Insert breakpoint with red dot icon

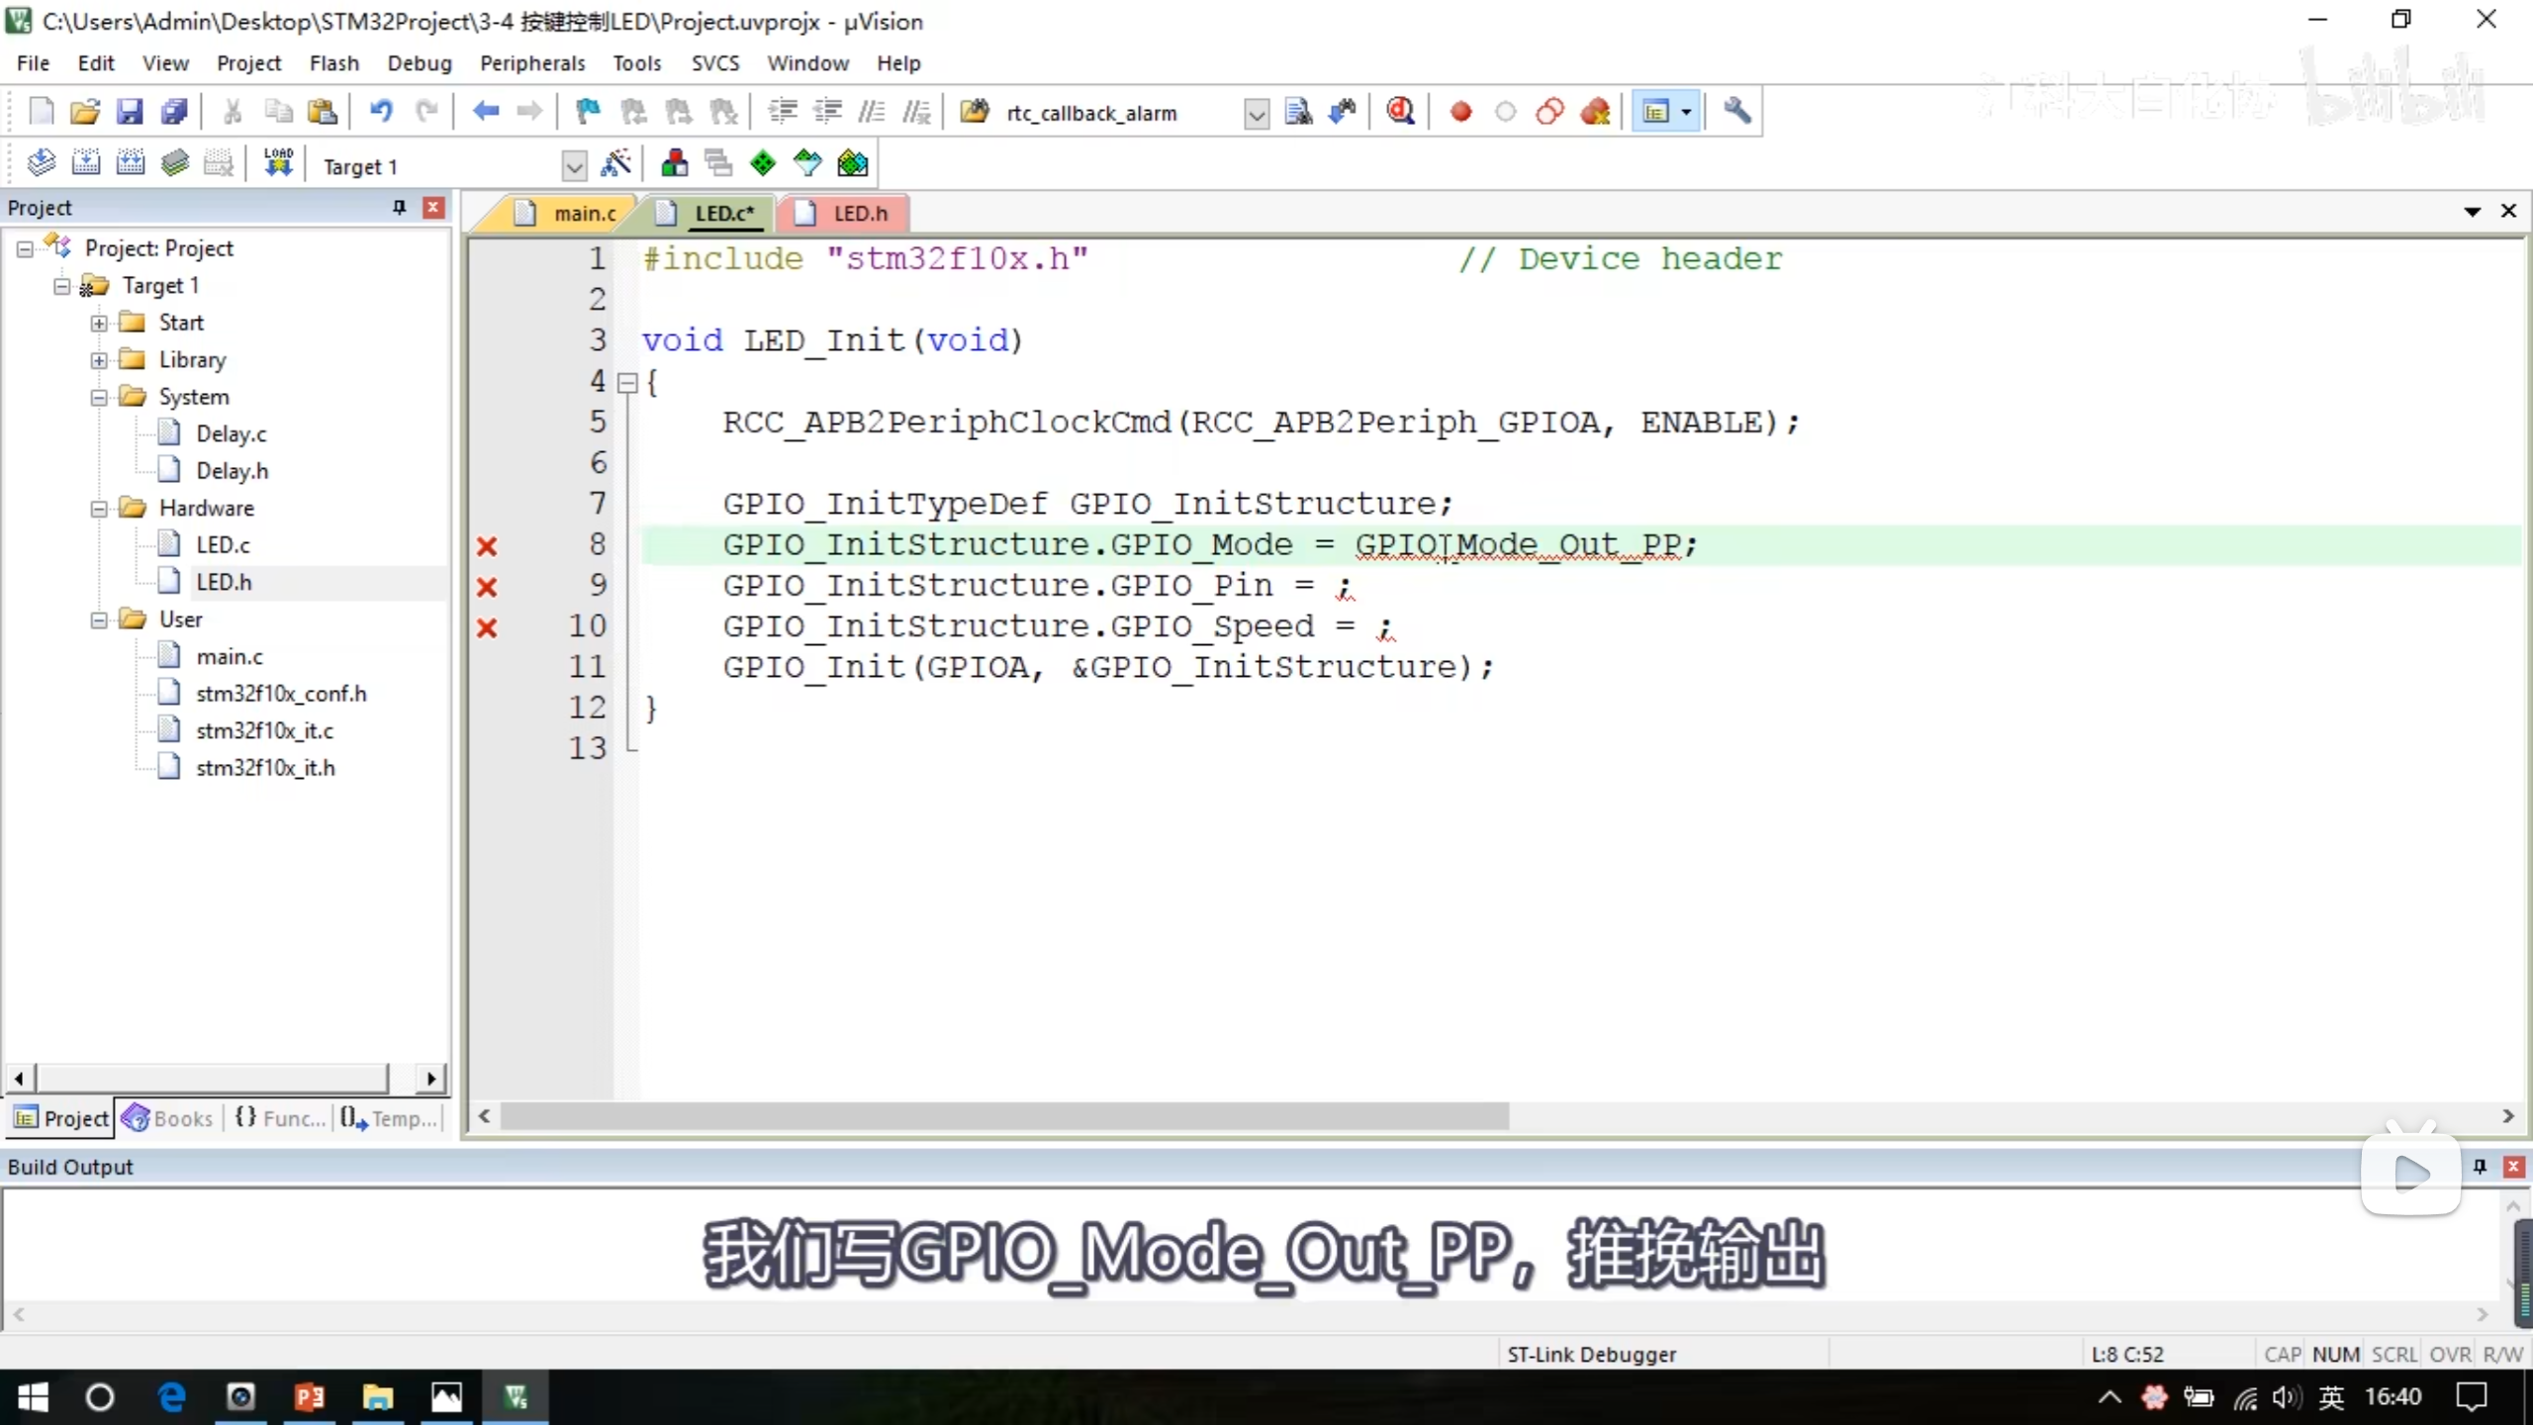[x=1460, y=112]
